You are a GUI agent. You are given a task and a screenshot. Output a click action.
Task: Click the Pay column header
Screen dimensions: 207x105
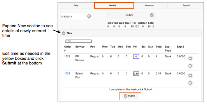click(93, 47)
